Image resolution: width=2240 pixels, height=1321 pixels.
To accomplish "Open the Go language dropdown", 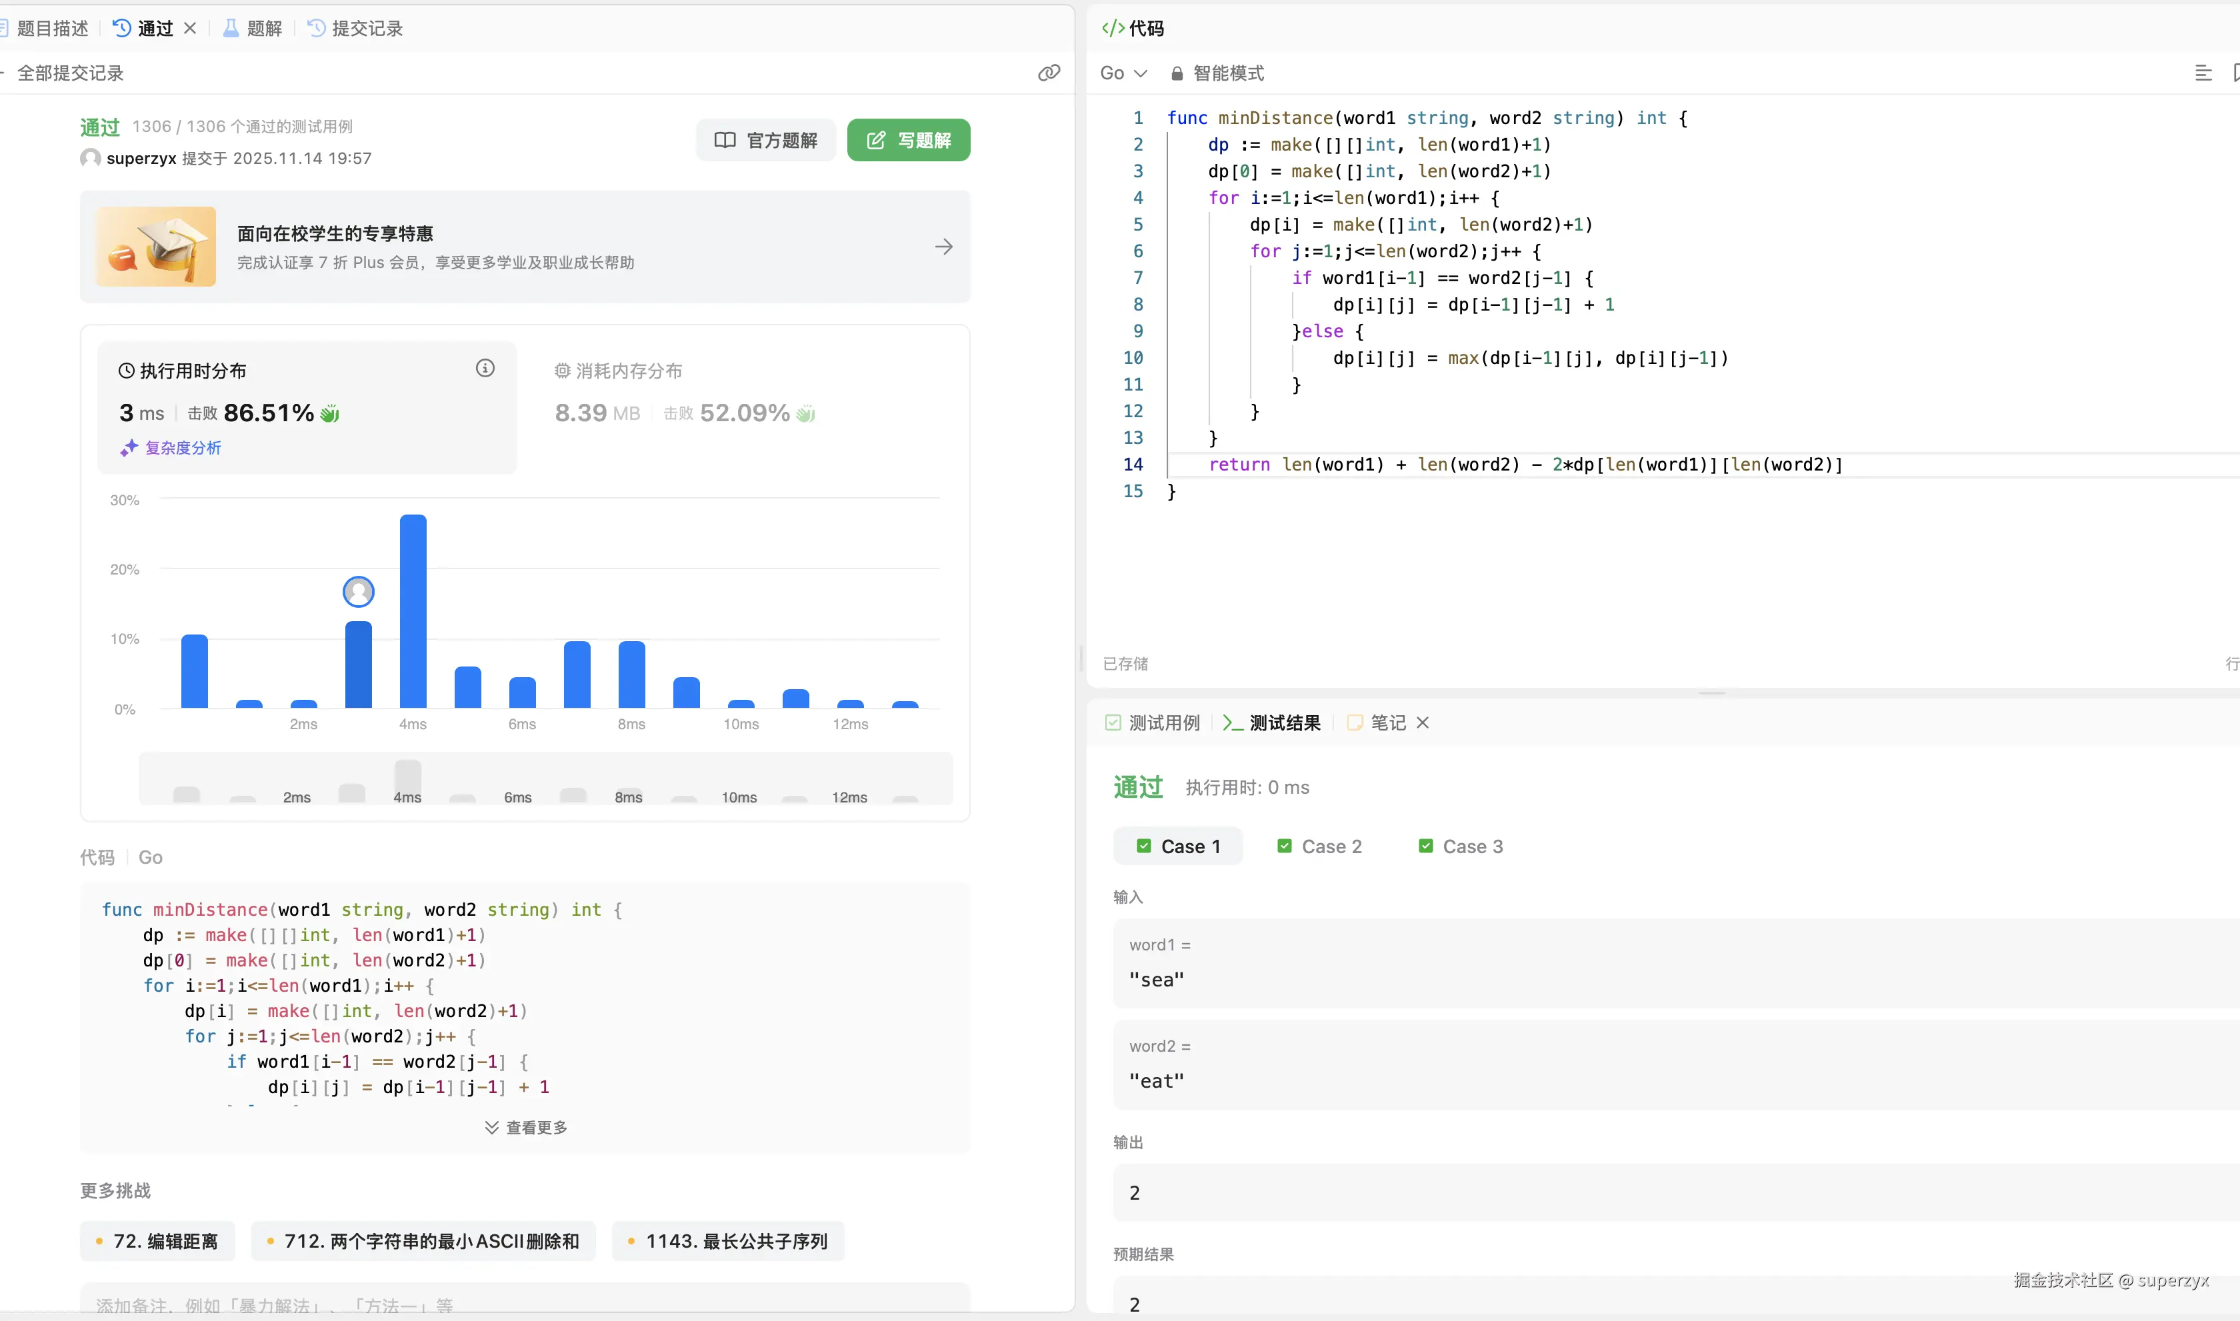I will pyautogui.click(x=1123, y=73).
